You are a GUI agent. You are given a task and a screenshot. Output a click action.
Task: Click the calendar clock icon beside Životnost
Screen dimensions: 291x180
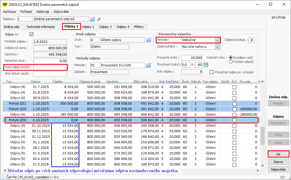click(206, 65)
